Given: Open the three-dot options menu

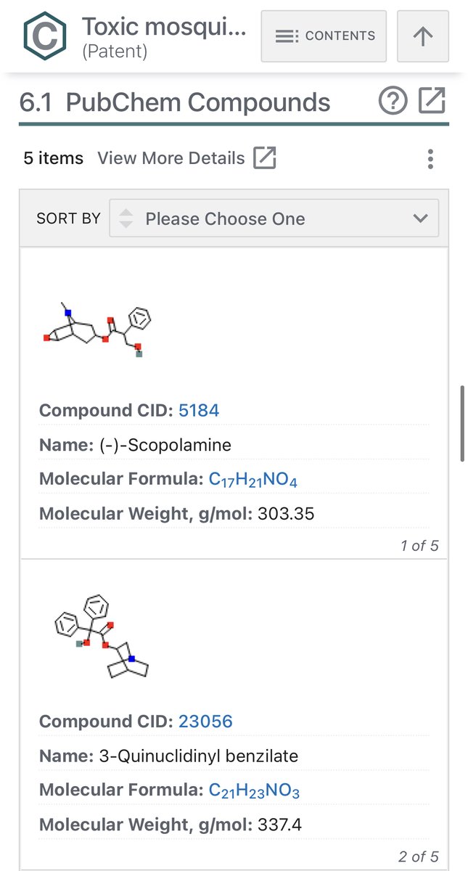Looking at the screenshot, I should point(431,159).
